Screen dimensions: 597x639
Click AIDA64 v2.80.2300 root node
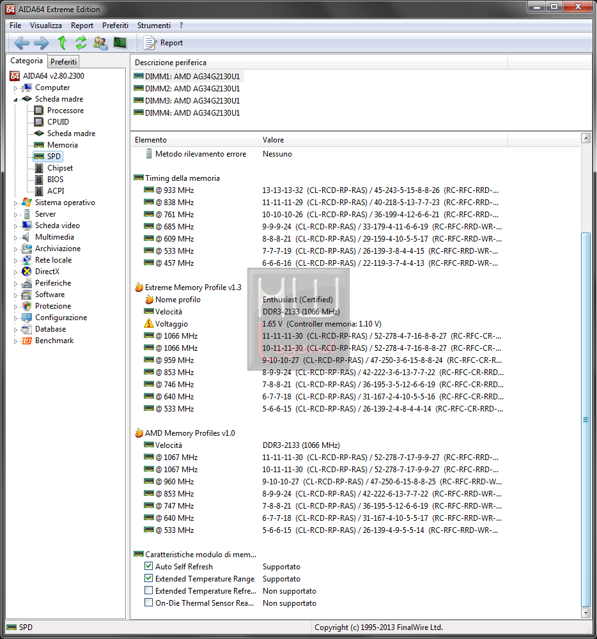(x=54, y=76)
